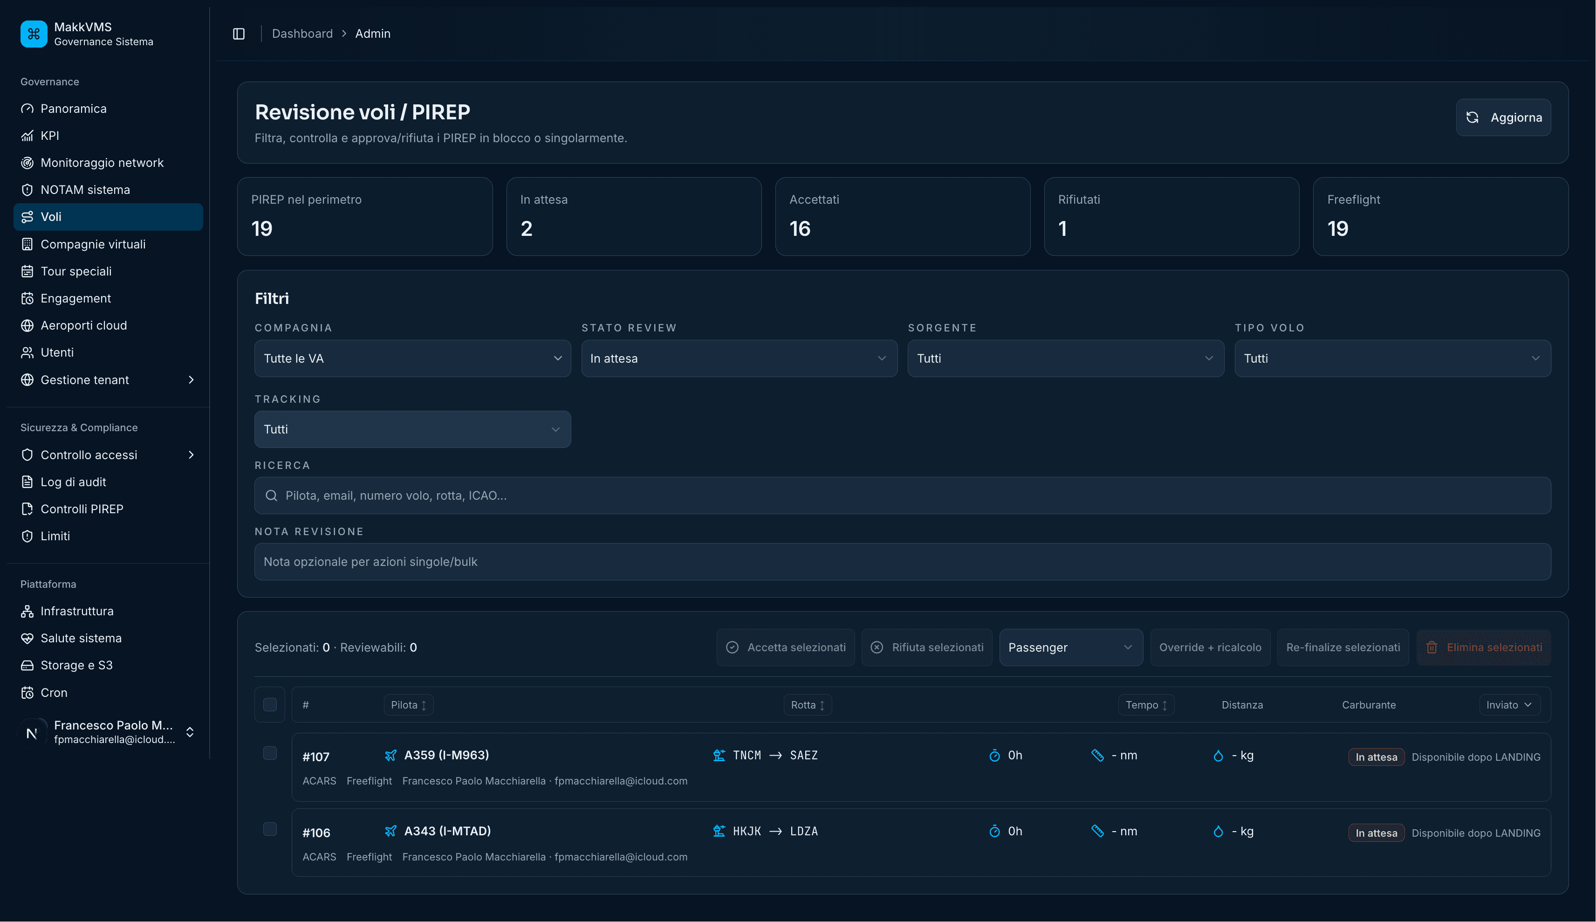Expand the Gestione tenant submenu
This screenshot has width=1596, height=922.
191,380
